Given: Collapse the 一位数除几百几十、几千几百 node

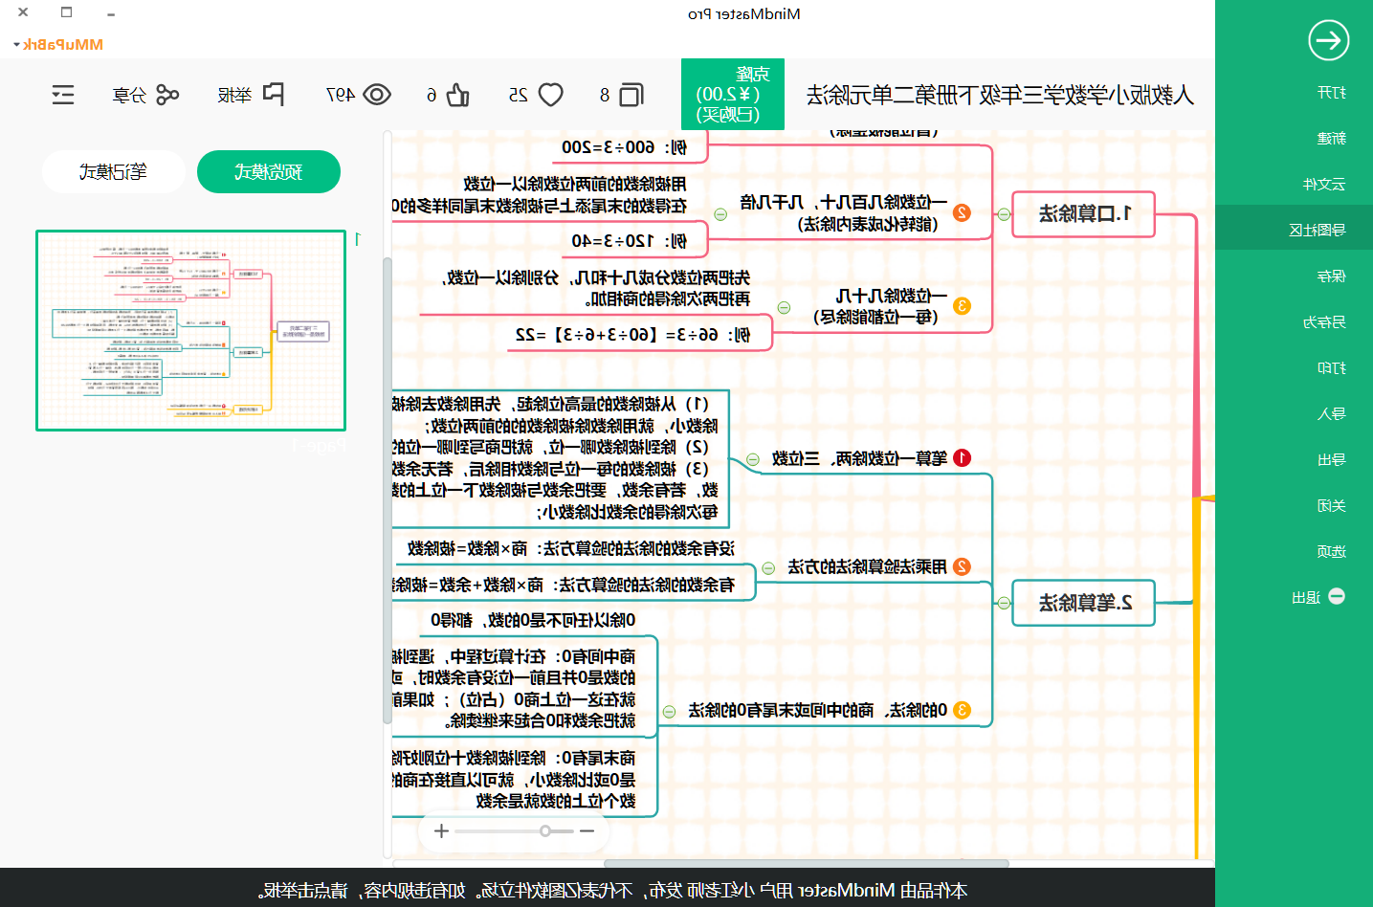Looking at the screenshot, I should click(720, 214).
